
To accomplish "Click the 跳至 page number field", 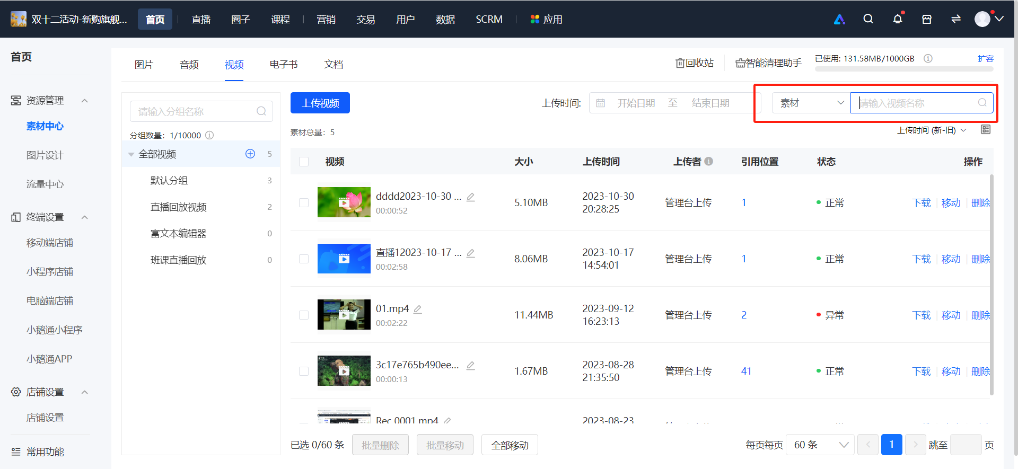I will (966, 445).
